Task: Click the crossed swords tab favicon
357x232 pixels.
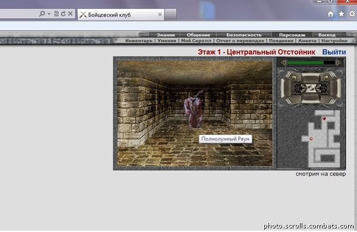Action: (83, 14)
